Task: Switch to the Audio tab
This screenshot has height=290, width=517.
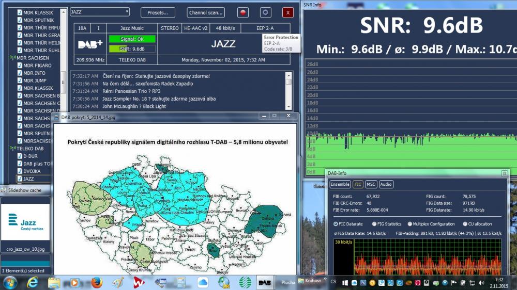Action: click(386, 184)
